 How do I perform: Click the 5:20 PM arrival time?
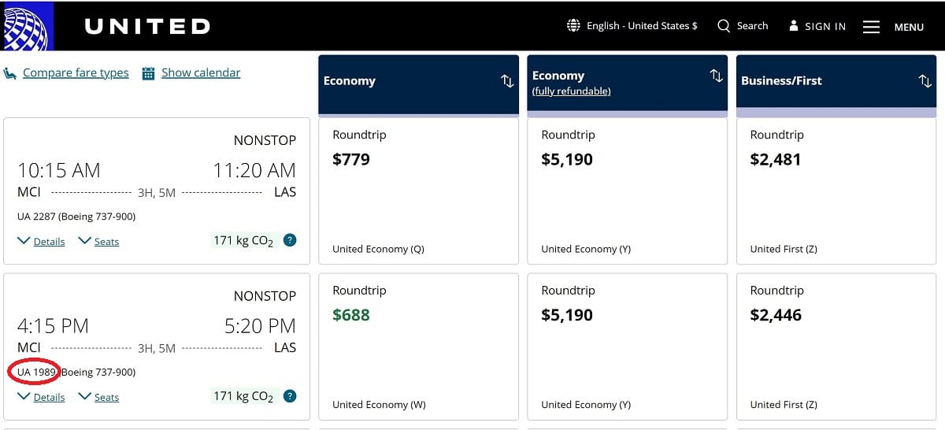(261, 326)
